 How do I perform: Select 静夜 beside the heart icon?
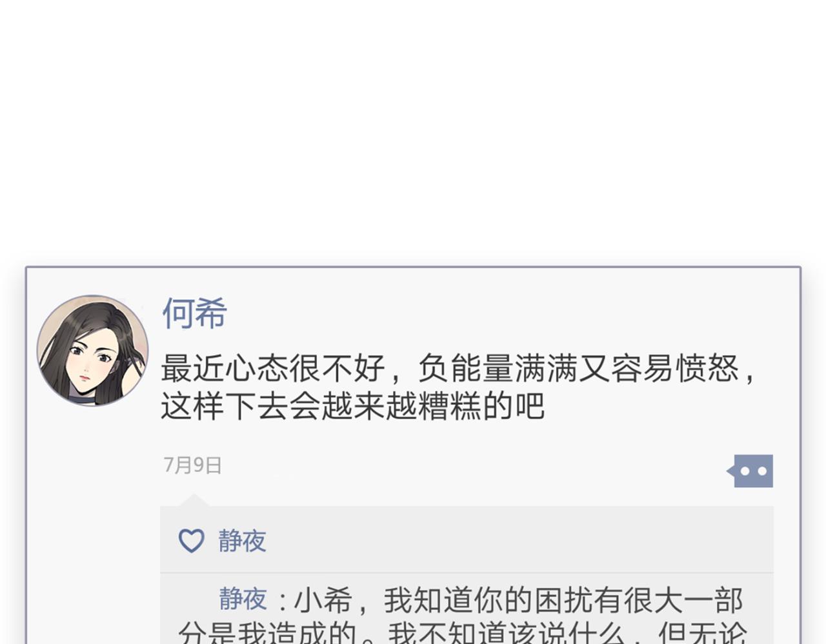point(242,541)
